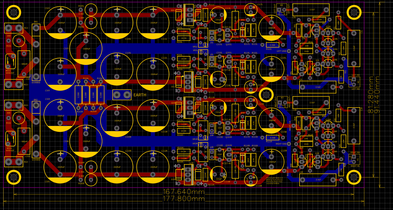Select bridge rectifier BR2 footprint
393x210 pixels.
click(36, 130)
